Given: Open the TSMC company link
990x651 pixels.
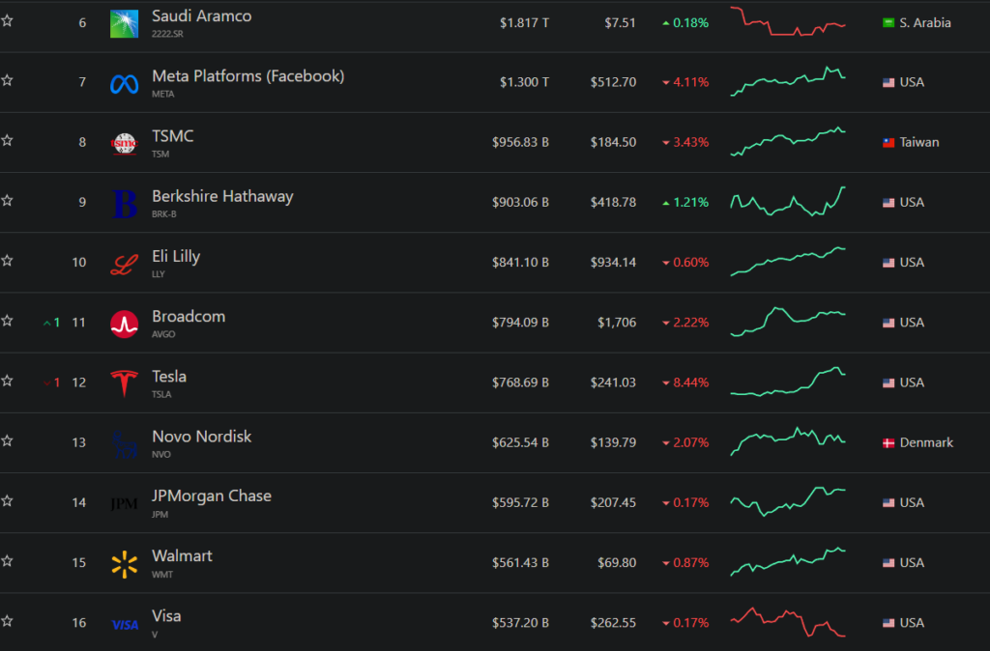Looking at the screenshot, I should (x=172, y=136).
